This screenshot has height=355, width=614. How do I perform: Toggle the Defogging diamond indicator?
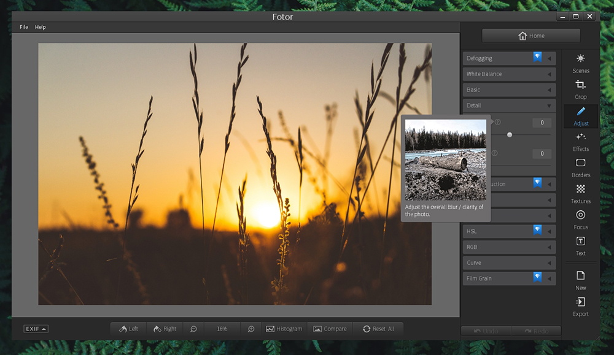click(x=537, y=58)
